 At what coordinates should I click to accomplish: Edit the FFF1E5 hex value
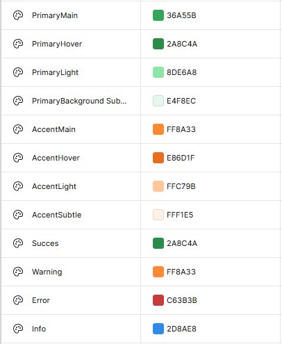click(180, 215)
